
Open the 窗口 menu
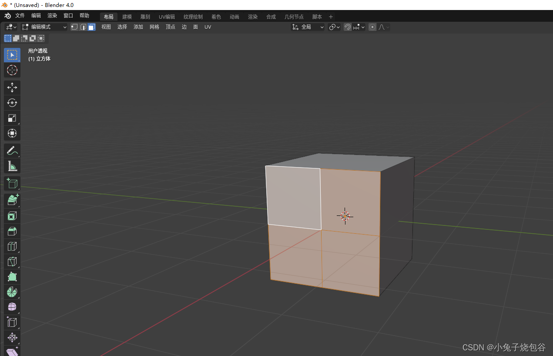[68, 16]
